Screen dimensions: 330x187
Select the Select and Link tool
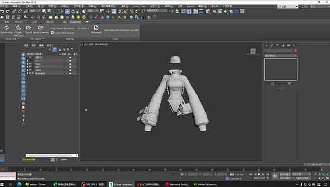14,11
